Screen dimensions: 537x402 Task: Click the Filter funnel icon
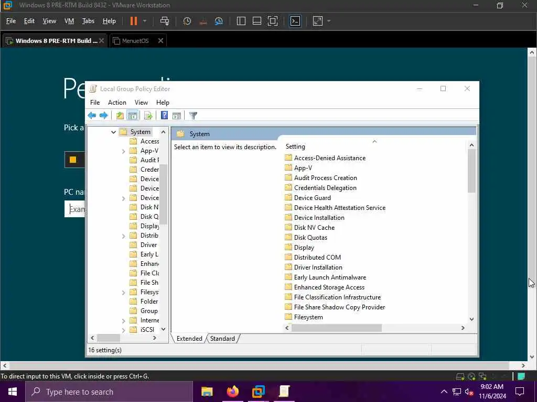pyautogui.click(x=193, y=116)
